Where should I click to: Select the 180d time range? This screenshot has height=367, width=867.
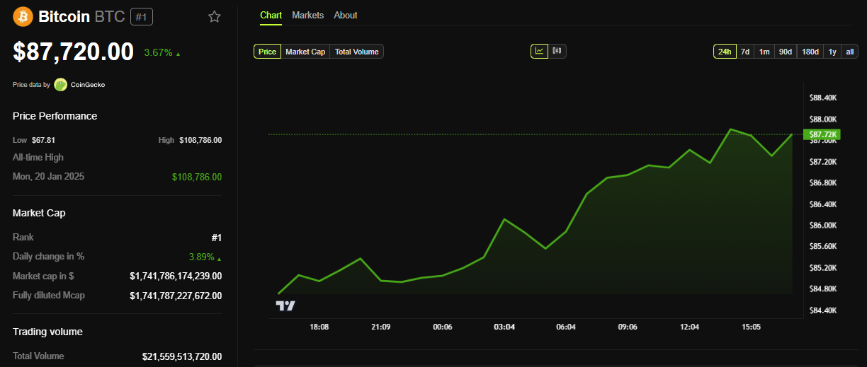click(x=810, y=52)
